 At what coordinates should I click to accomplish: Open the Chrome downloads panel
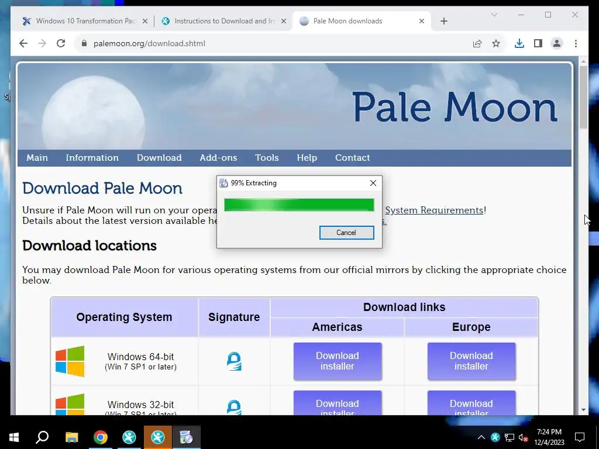click(x=519, y=43)
